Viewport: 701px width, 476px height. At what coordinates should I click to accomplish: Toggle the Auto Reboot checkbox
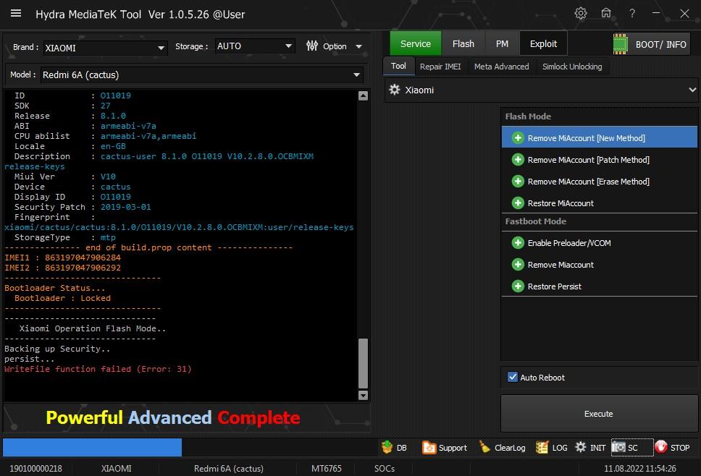pos(513,377)
